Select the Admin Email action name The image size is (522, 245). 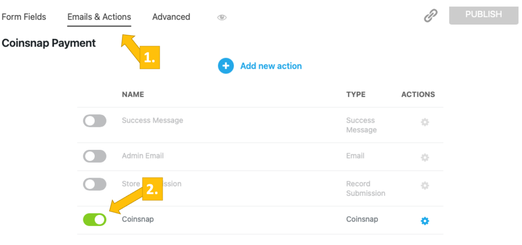[143, 156]
